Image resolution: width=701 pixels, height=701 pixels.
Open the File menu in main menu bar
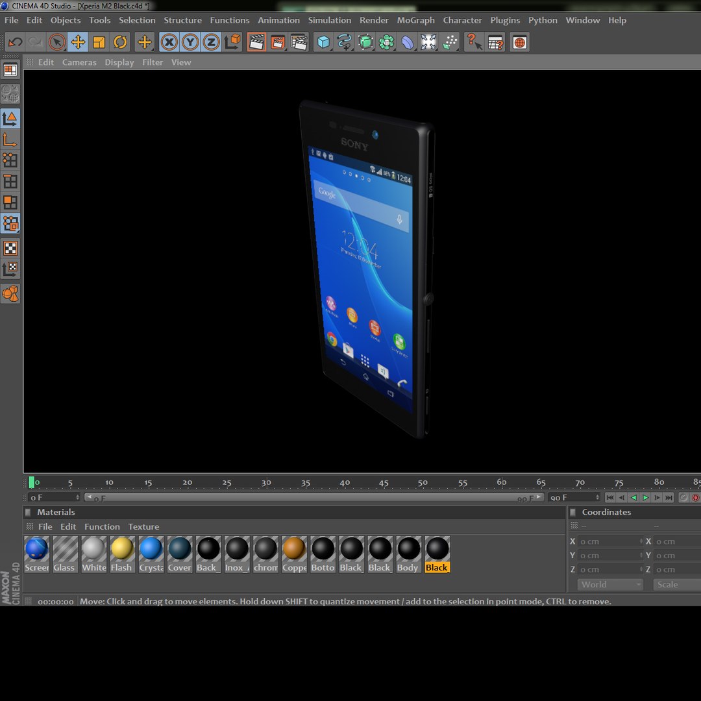coord(11,20)
